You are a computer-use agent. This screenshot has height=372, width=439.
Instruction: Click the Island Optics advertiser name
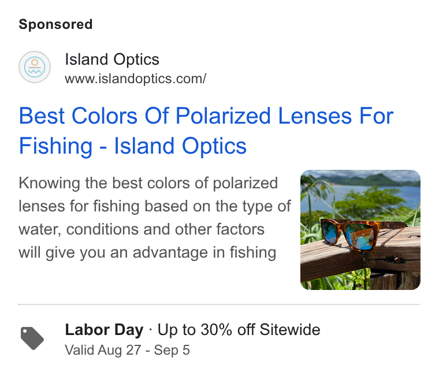click(x=112, y=59)
